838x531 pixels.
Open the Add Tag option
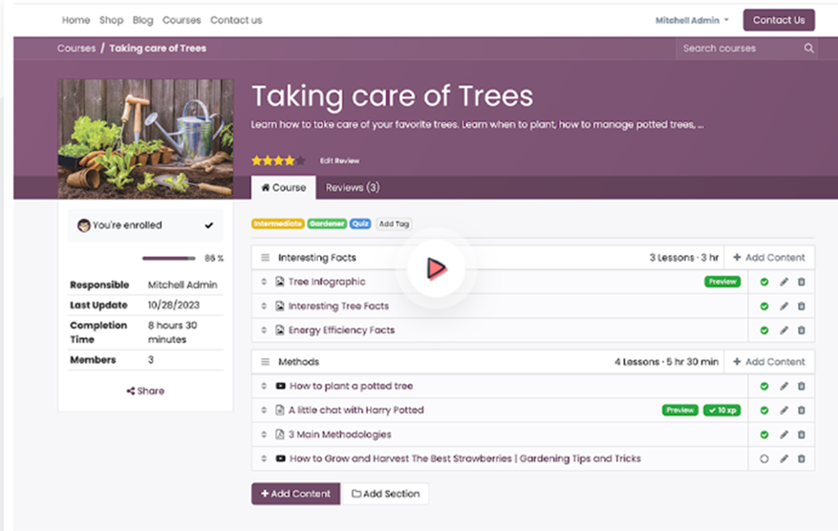click(x=394, y=223)
